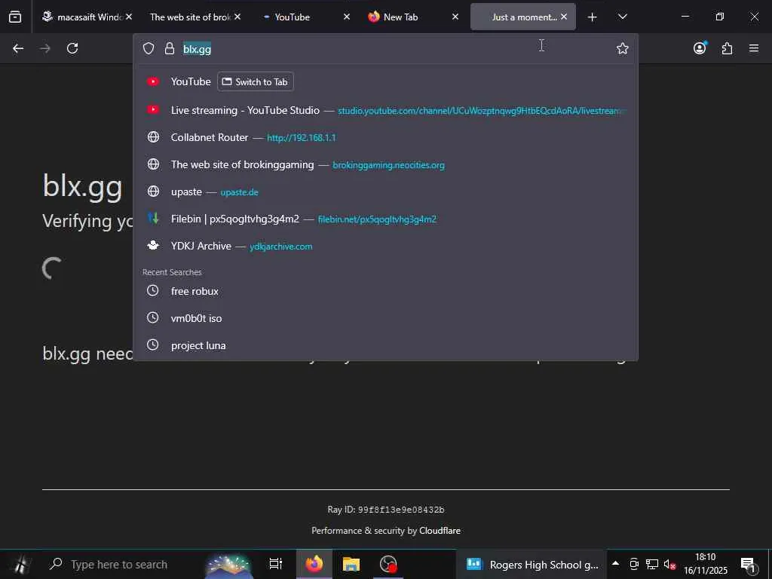List all tabs dropdown arrow
This screenshot has height=579, width=772.
point(622,17)
